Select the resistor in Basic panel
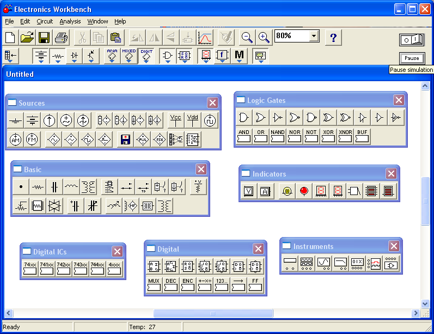Screen dimensions: 434x334 pyautogui.click(x=38, y=187)
